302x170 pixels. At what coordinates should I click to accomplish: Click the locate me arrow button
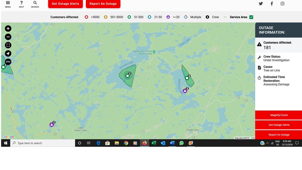pyautogui.click(x=8, y=53)
